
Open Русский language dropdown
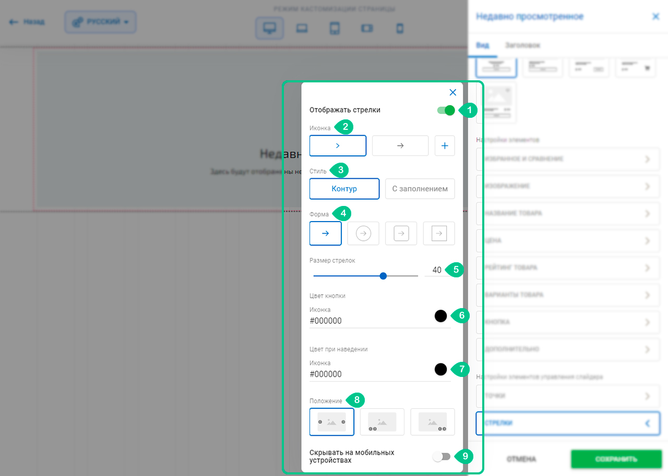[x=101, y=22]
